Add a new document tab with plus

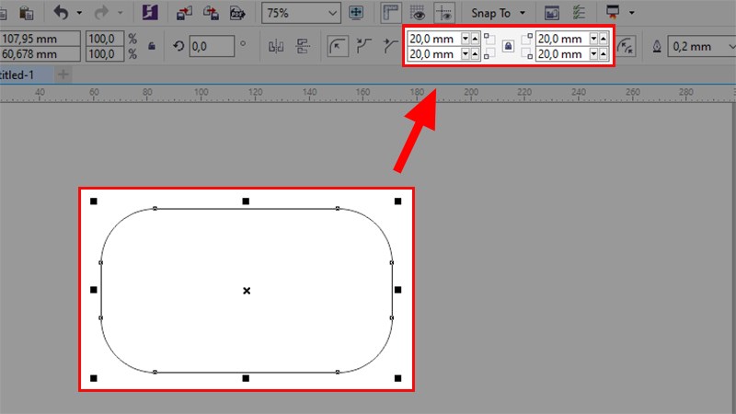click(x=63, y=74)
